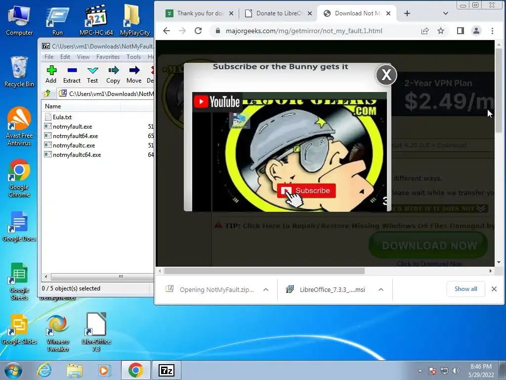Click the red Subscribe button in the popup
Viewport: 506px width, 380px height.
306,190
